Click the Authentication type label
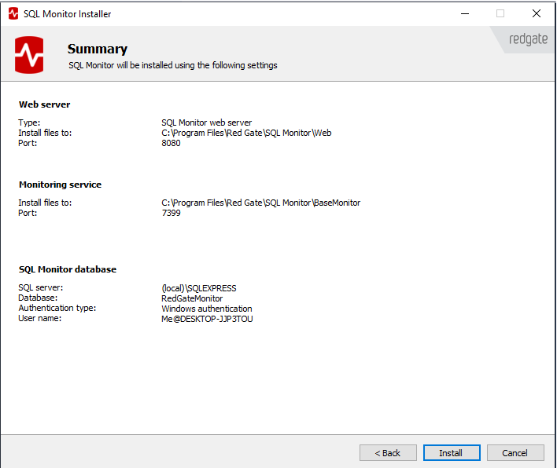The height and width of the screenshot is (468, 557). coord(57,308)
